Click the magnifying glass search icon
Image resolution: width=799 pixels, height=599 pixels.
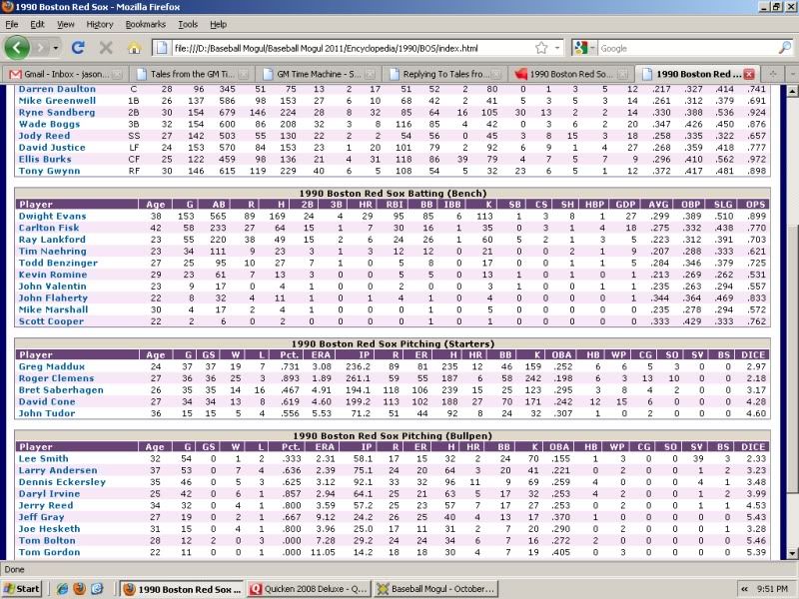[x=785, y=48]
